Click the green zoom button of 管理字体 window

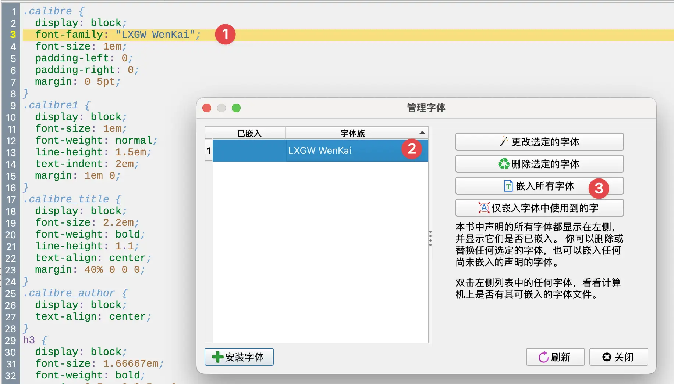click(x=236, y=108)
